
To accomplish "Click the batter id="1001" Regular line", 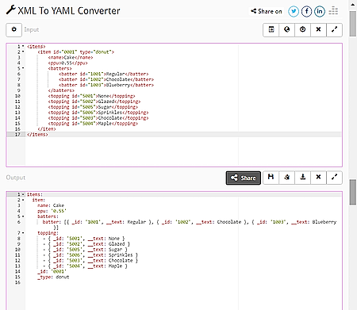I will click(104, 74).
